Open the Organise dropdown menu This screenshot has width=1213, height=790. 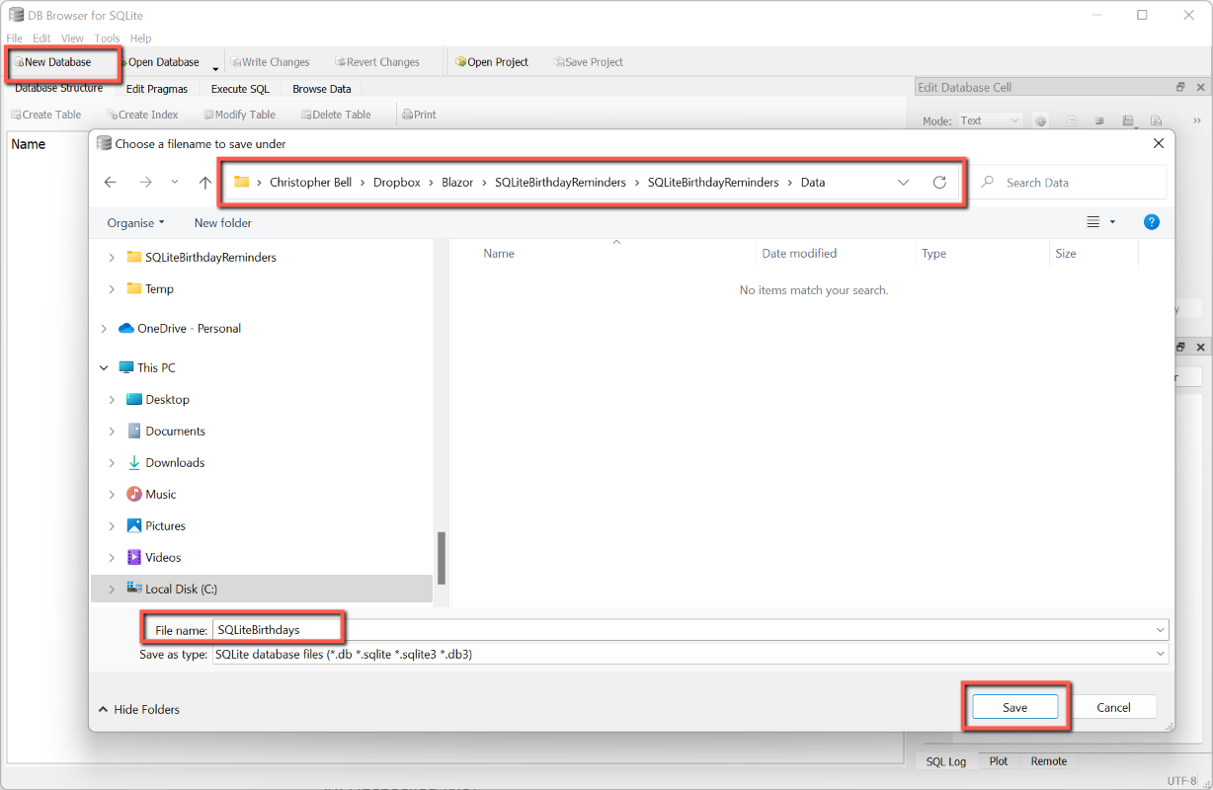[x=136, y=223]
